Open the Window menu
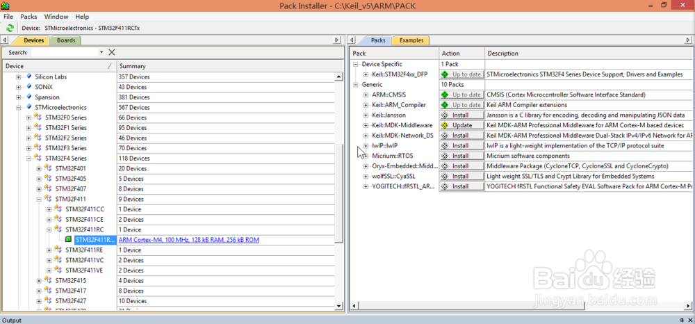The image size is (695, 324). (x=56, y=17)
